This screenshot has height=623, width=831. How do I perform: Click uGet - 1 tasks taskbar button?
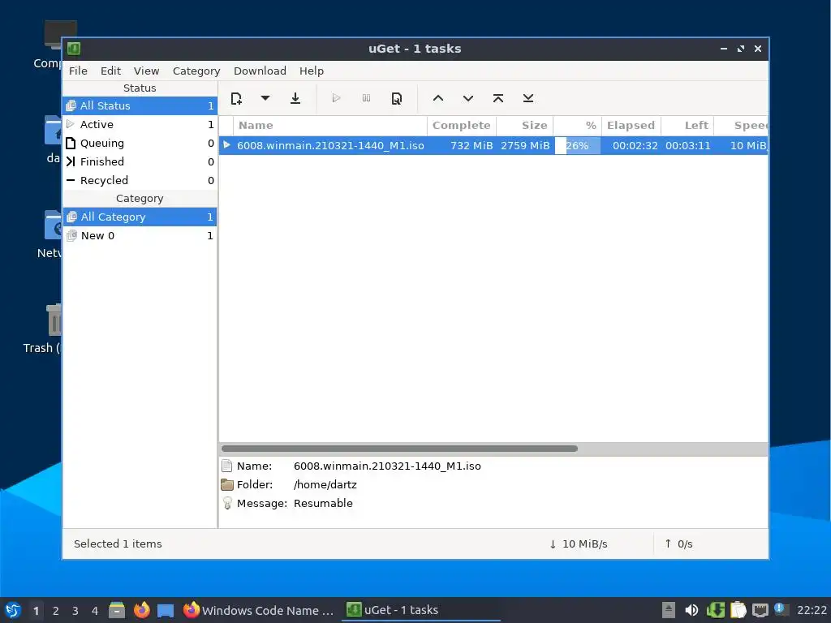pos(421,610)
